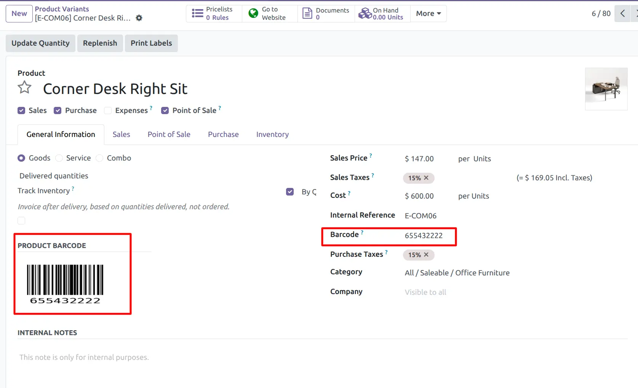The image size is (638, 388).
Task: Show help tooltip for Purchase Taxes
Action: [386, 252]
